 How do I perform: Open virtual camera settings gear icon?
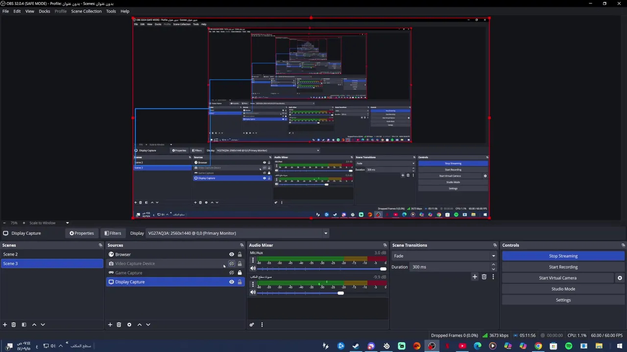(620, 278)
